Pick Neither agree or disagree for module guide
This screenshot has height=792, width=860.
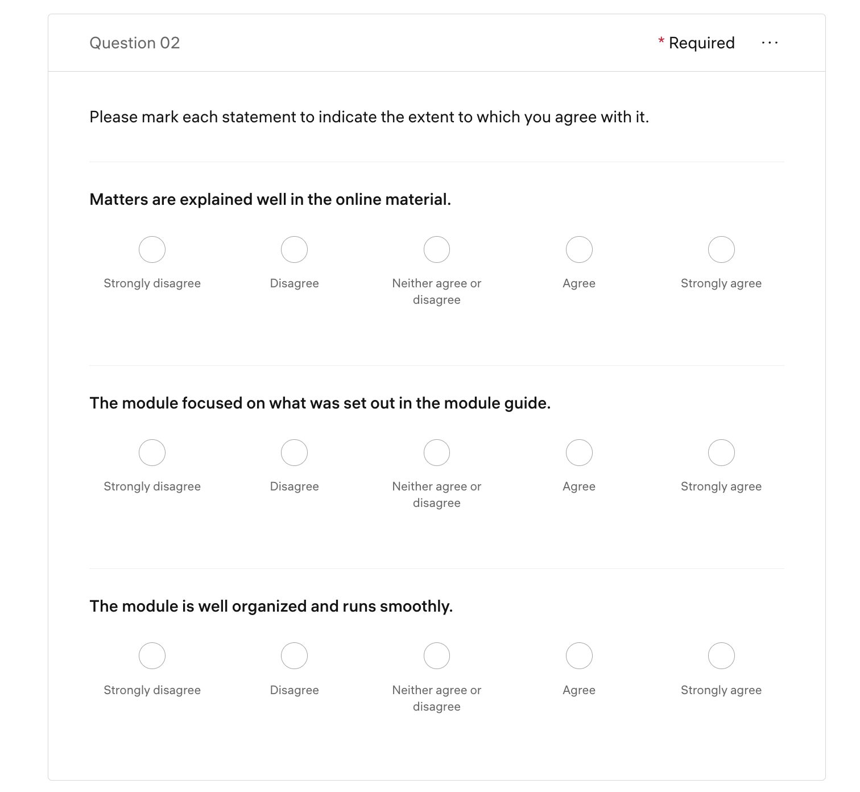click(x=437, y=453)
